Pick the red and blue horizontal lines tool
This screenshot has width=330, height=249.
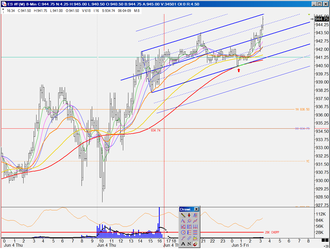195,232
